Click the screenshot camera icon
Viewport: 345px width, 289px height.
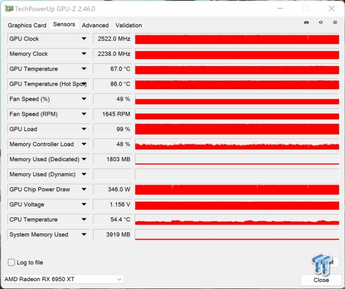[306, 22]
